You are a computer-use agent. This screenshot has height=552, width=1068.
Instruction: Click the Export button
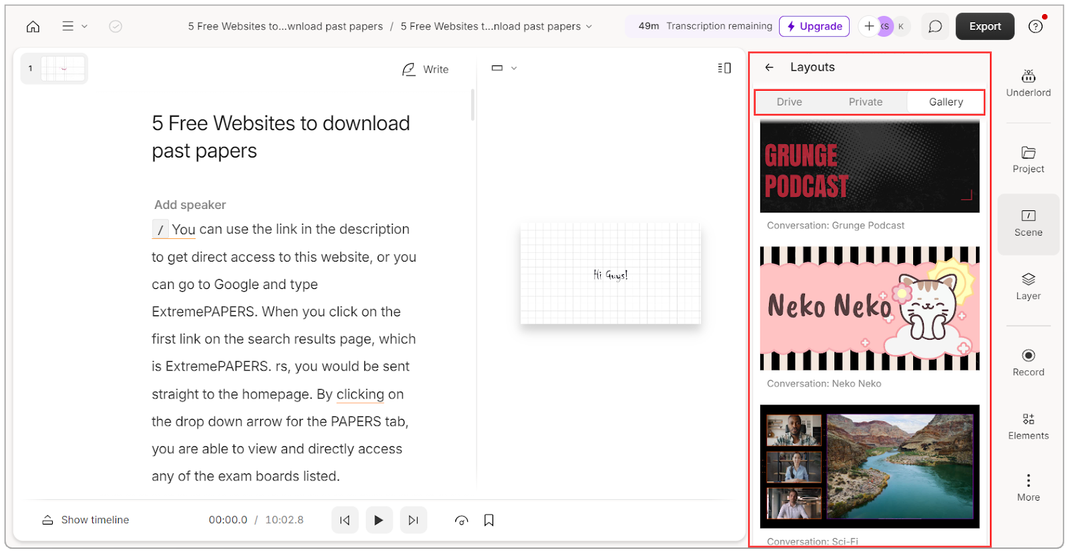tap(985, 27)
